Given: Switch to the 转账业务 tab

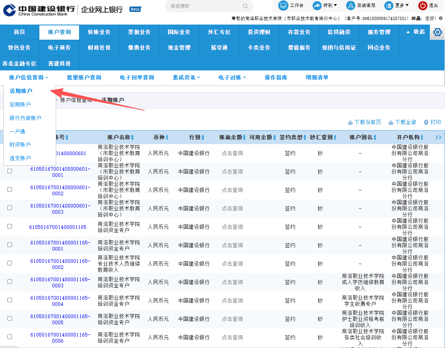Looking at the screenshot, I should tap(99, 32).
